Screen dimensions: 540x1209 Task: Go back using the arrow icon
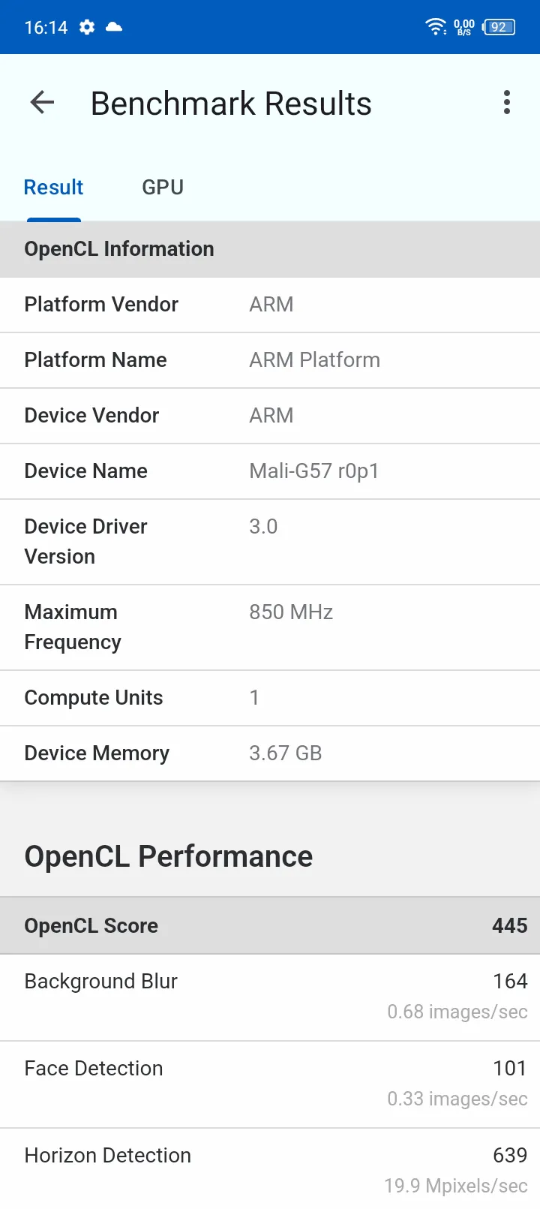[x=43, y=103]
